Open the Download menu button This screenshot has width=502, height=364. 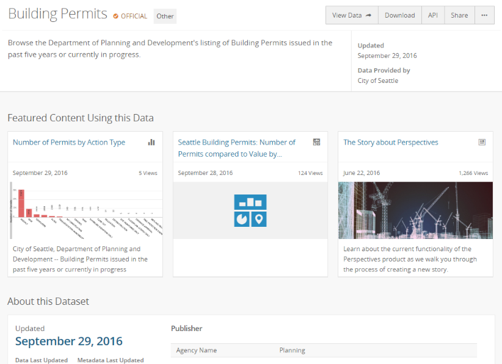coord(400,15)
